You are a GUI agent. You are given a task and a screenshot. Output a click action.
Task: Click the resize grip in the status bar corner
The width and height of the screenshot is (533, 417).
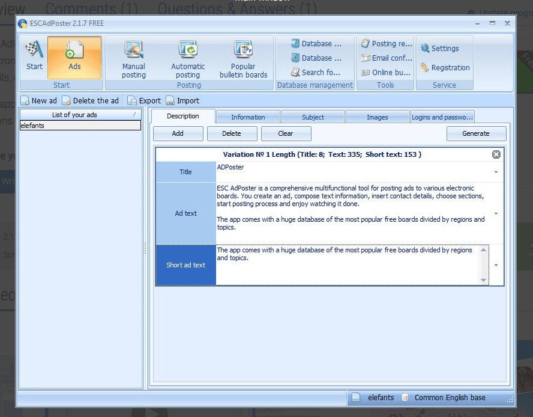coord(510,400)
